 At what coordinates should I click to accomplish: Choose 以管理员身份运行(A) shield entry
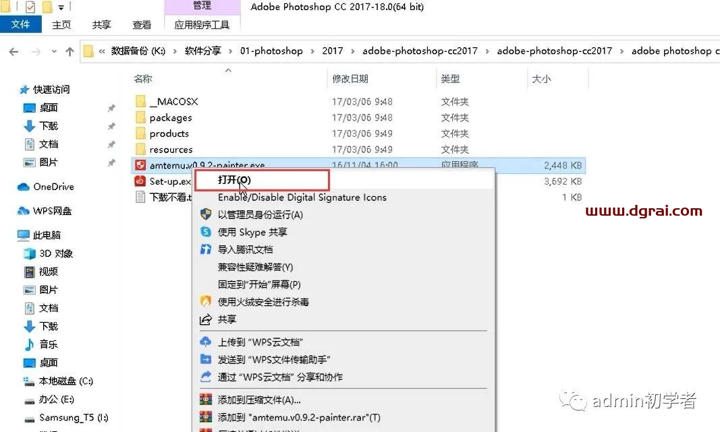pyautogui.click(x=260, y=214)
